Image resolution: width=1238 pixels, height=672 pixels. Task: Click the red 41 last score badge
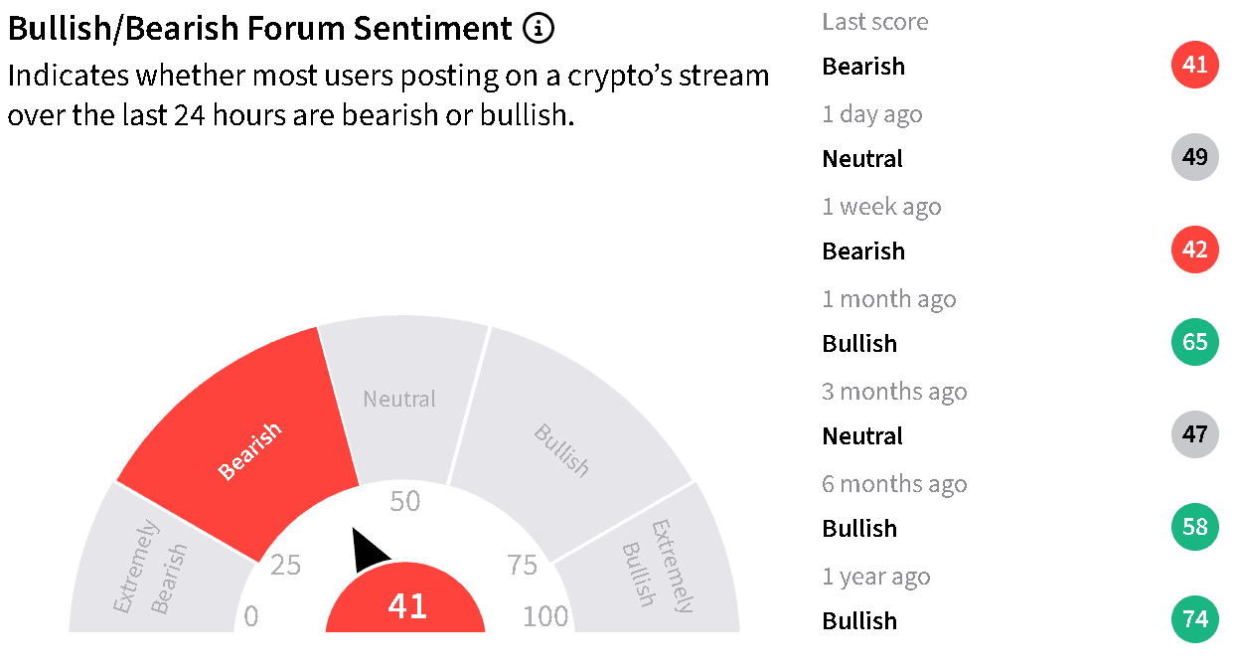pyautogui.click(x=1195, y=66)
